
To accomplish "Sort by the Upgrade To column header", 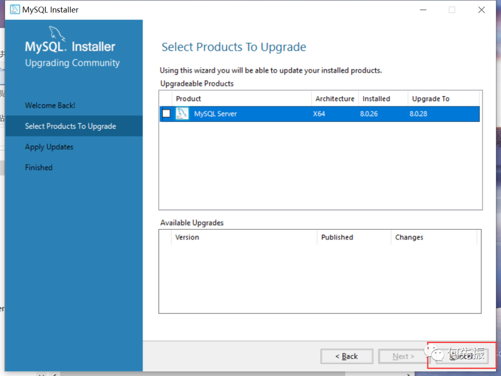I will point(443,98).
